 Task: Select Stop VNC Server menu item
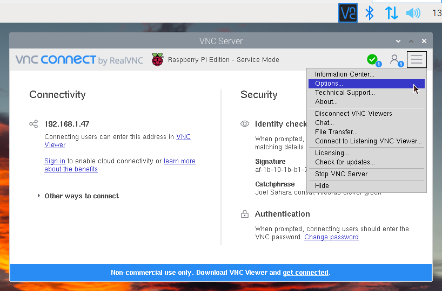pyautogui.click(x=341, y=174)
